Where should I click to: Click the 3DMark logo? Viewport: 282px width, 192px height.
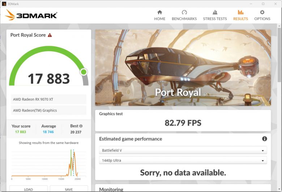coord(31,15)
